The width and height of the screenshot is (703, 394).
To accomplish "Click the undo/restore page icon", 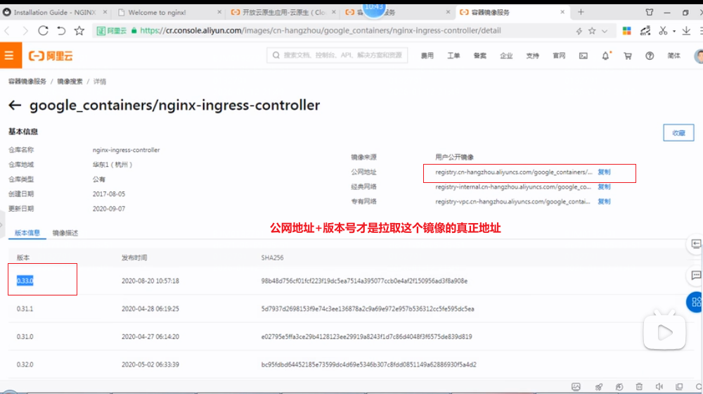I will [x=61, y=30].
